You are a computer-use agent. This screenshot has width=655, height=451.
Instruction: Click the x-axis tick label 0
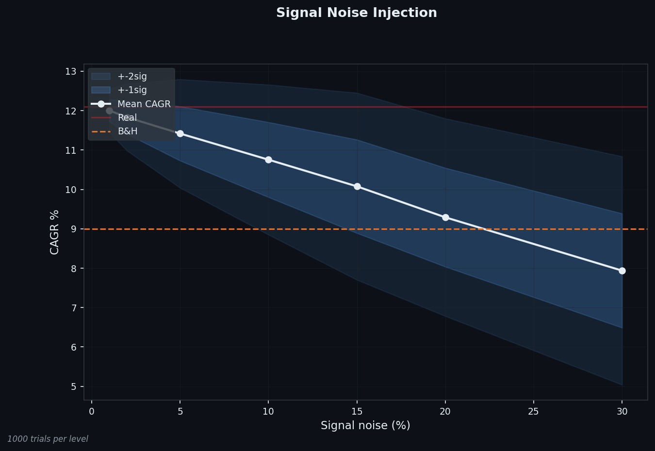pyautogui.click(x=92, y=412)
